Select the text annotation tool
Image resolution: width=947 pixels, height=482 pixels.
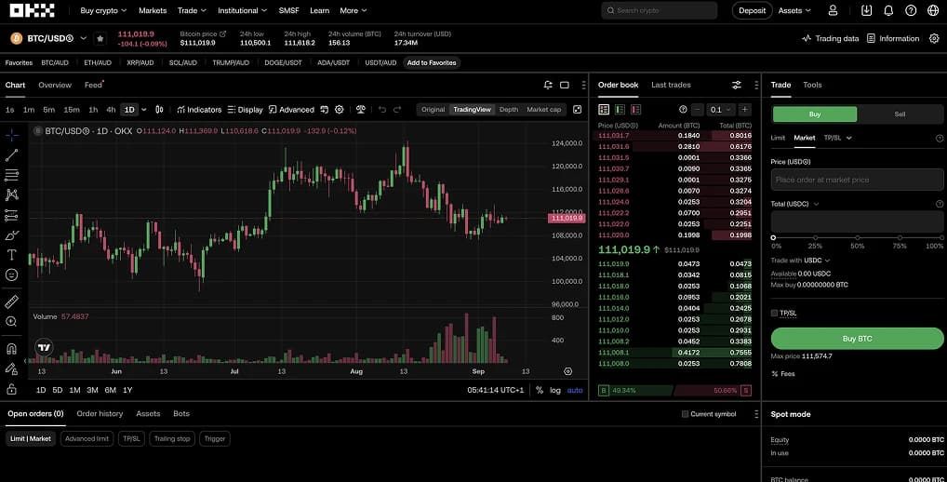(x=11, y=255)
